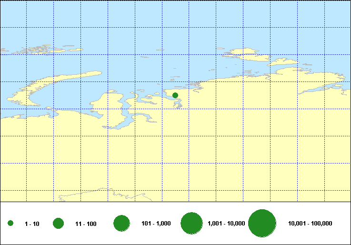
Task: Select the legend circle for 101 - 1,000
Action: click(x=122, y=224)
